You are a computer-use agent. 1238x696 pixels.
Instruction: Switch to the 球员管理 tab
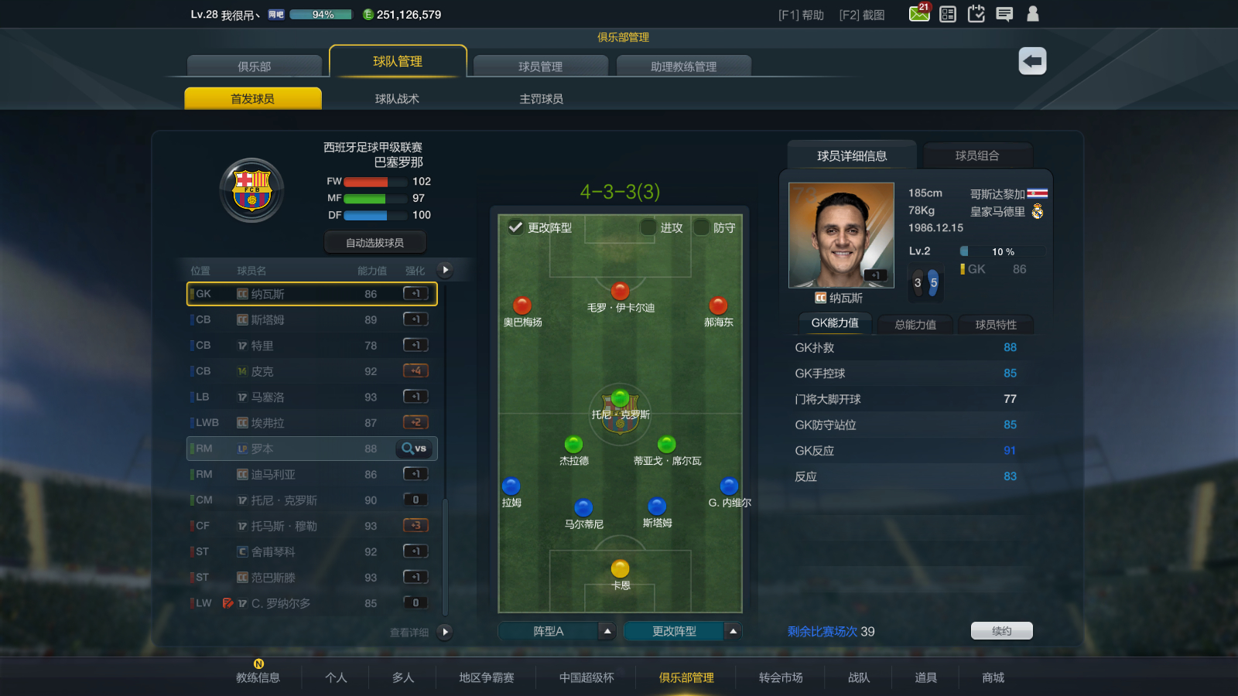540,67
